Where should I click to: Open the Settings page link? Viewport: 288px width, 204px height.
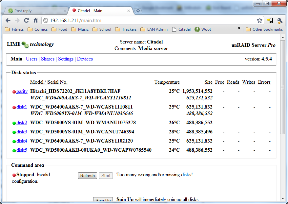(66, 59)
